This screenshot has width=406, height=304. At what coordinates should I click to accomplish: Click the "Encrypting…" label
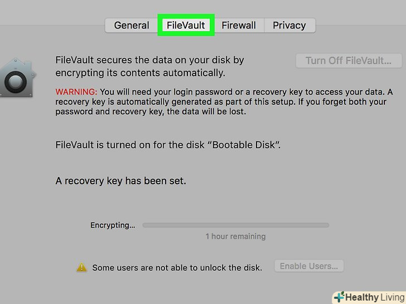tap(113, 225)
